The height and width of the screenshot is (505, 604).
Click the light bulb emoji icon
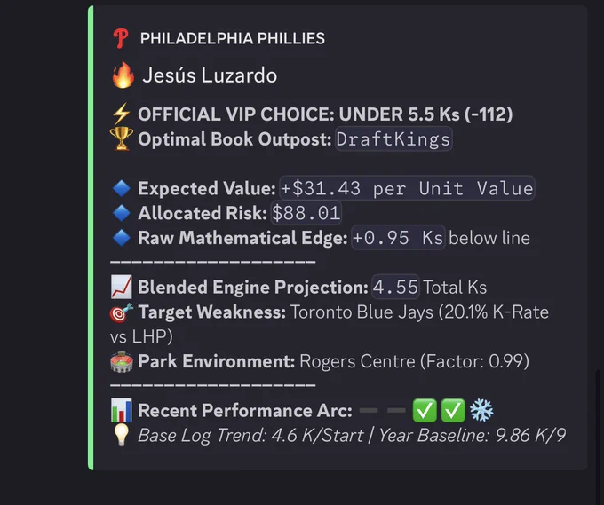122,435
